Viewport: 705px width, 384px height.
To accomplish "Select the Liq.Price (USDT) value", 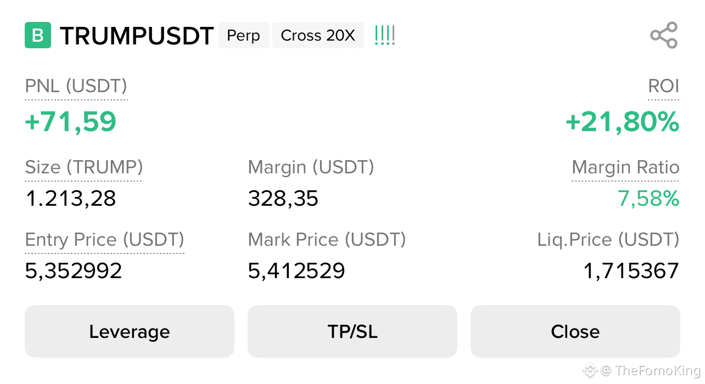I will [x=631, y=270].
